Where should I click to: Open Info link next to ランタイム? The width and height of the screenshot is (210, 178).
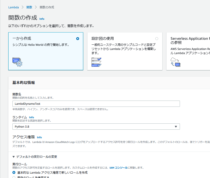click(x=31, y=117)
